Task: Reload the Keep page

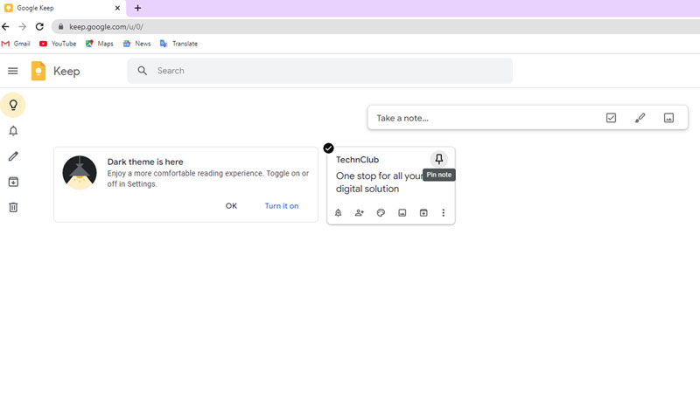Action: (39, 27)
